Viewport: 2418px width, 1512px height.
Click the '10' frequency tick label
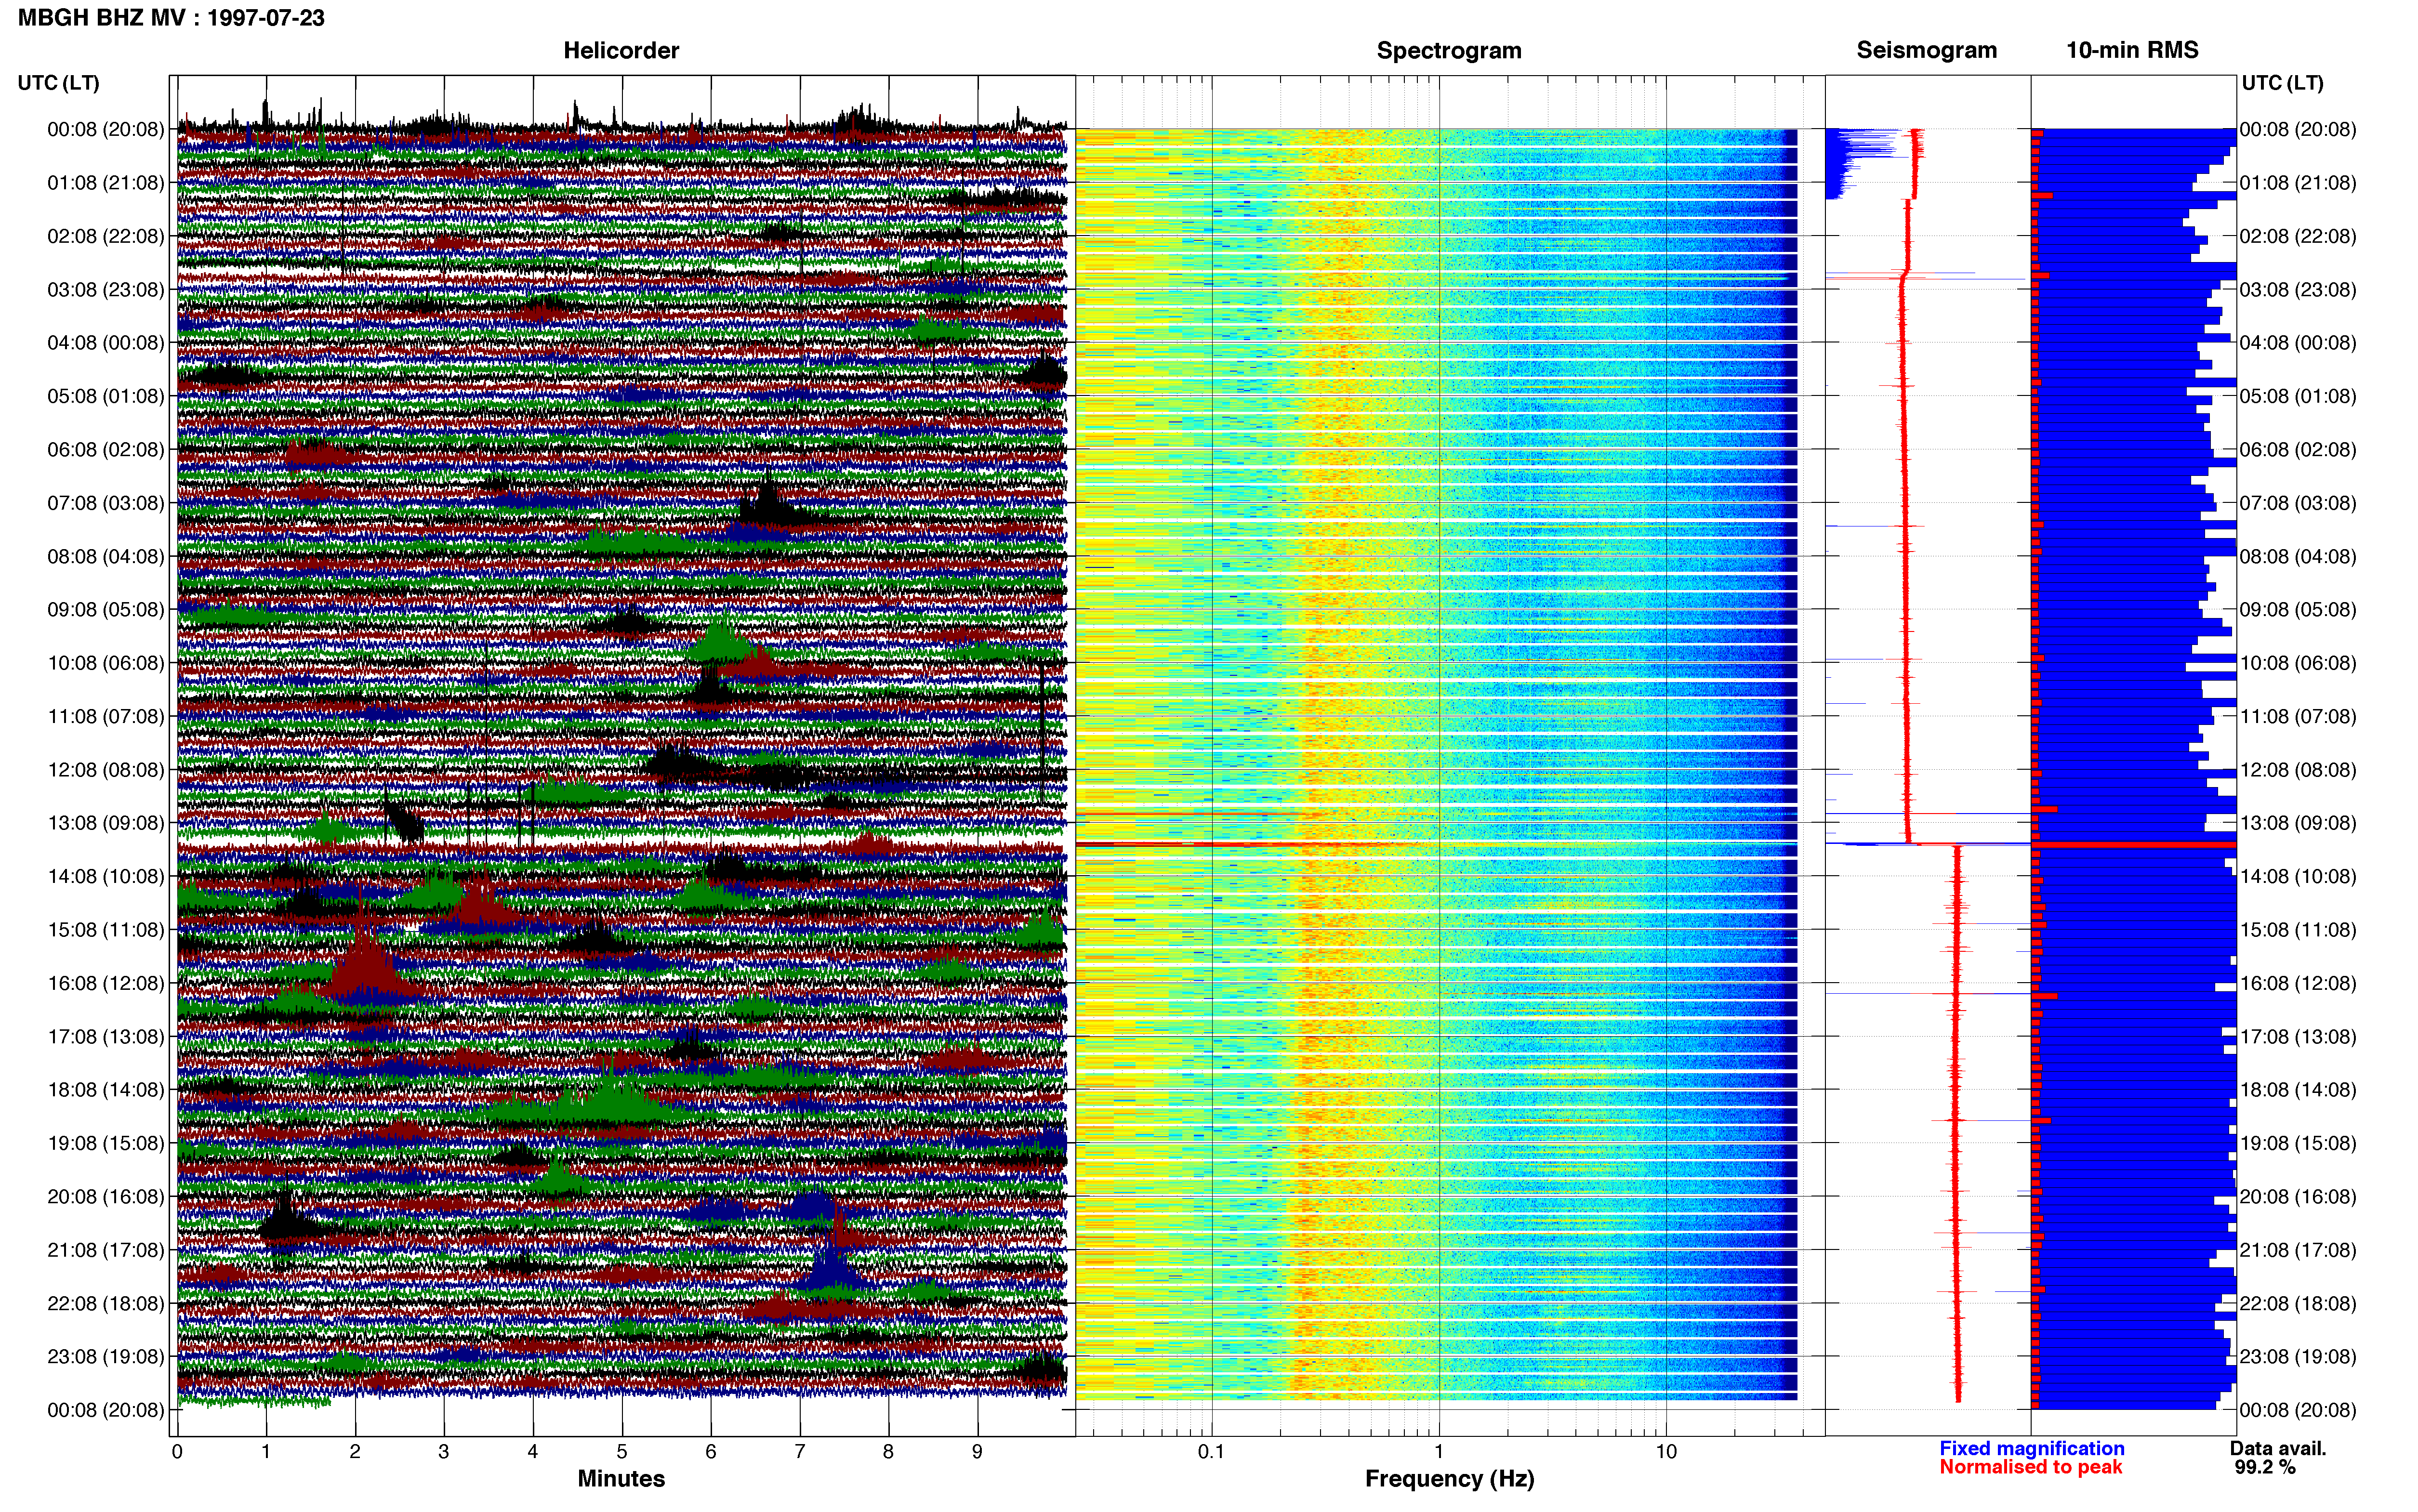[x=1666, y=1452]
